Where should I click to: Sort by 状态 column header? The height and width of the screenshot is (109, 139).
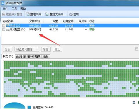pyautogui.click(x=92, y=21)
